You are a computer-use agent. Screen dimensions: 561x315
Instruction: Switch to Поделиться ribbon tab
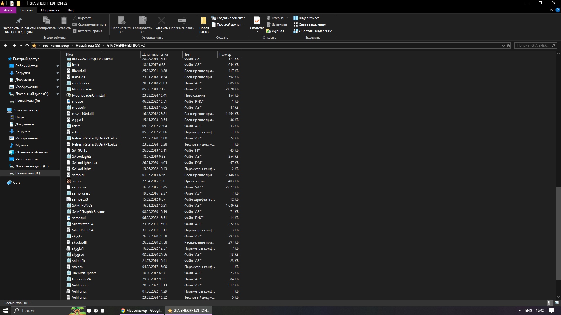pyautogui.click(x=50, y=10)
